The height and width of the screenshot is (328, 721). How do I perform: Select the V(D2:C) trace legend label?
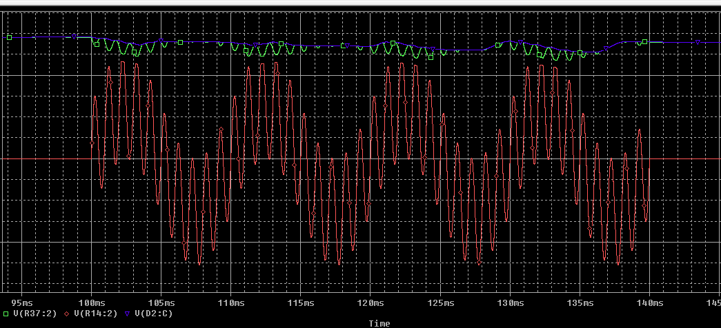(x=154, y=314)
